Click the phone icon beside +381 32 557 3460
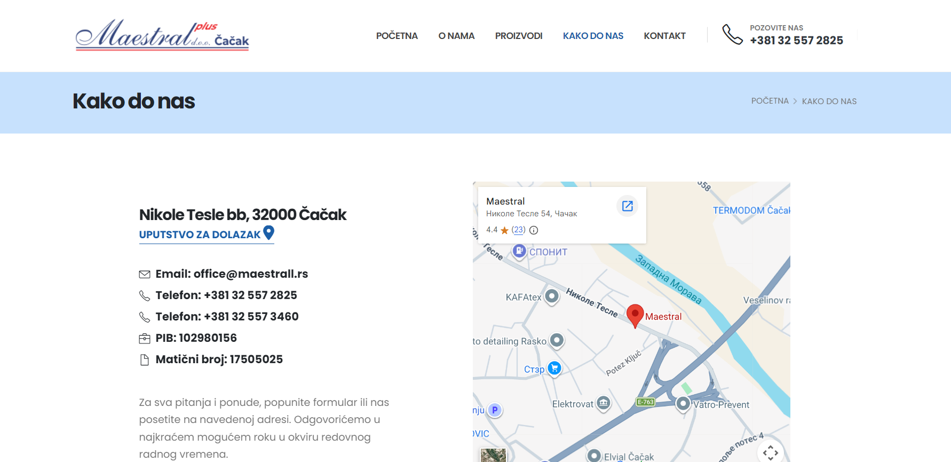This screenshot has width=951, height=462. click(145, 317)
